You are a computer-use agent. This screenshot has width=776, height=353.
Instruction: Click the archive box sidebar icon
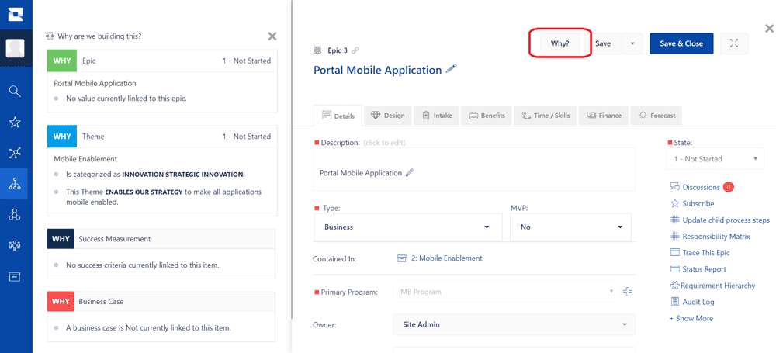tap(16, 276)
